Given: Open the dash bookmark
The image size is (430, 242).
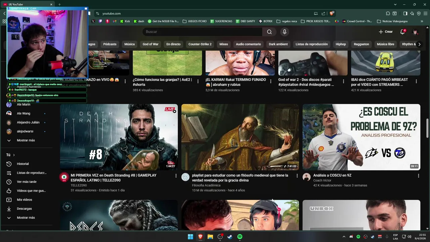Looking at the screenshot, I should click(139, 21).
